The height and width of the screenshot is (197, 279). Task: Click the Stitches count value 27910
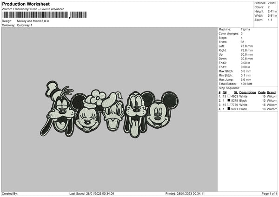point(272,3)
